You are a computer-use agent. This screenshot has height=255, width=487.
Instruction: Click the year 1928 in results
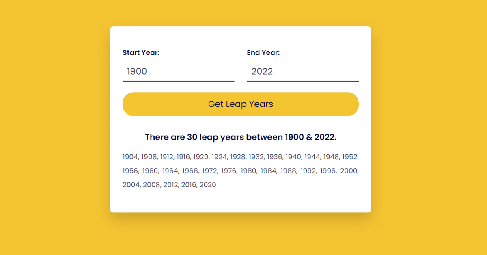(x=238, y=157)
